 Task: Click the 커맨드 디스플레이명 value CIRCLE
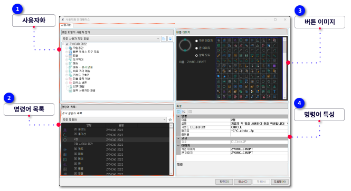(x=236, y=127)
